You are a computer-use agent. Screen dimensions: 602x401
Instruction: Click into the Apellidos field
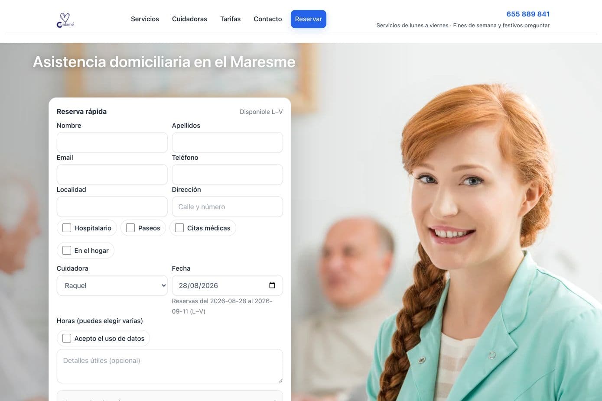pos(227,142)
